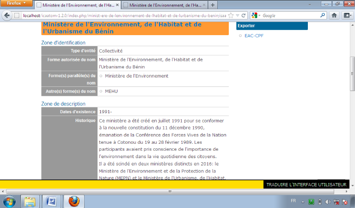The height and width of the screenshot is (208, 355).
Task: Click the FR language indicator
Action: (293, 201)
